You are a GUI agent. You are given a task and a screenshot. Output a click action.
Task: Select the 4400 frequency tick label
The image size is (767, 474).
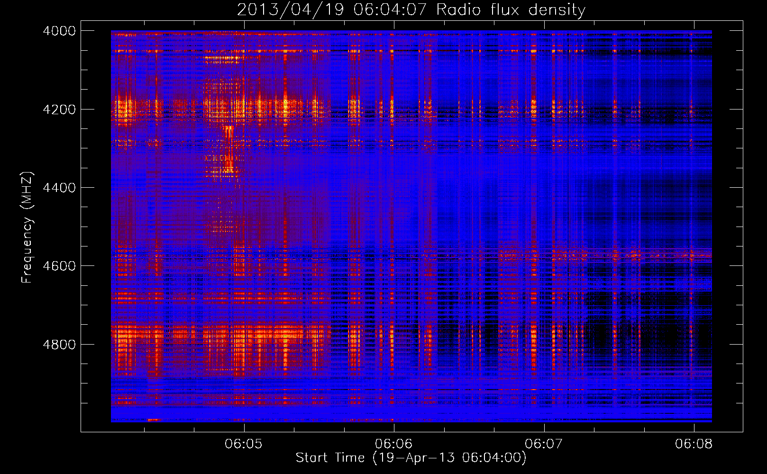point(59,188)
